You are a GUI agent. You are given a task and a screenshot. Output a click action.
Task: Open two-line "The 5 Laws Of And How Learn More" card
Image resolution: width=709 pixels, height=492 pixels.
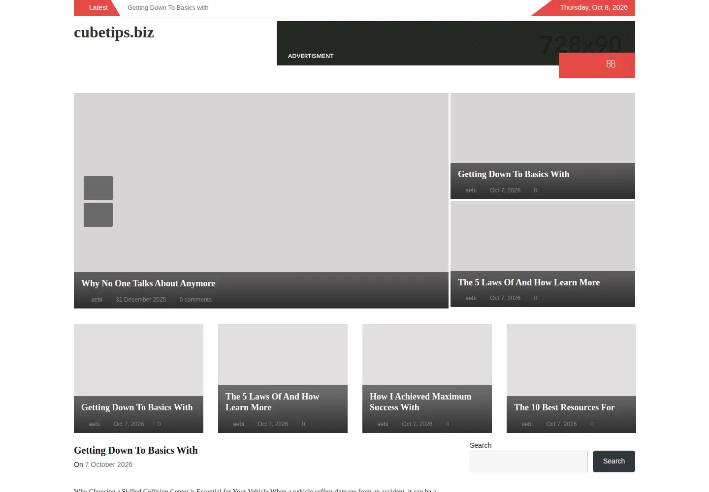click(272, 402)
